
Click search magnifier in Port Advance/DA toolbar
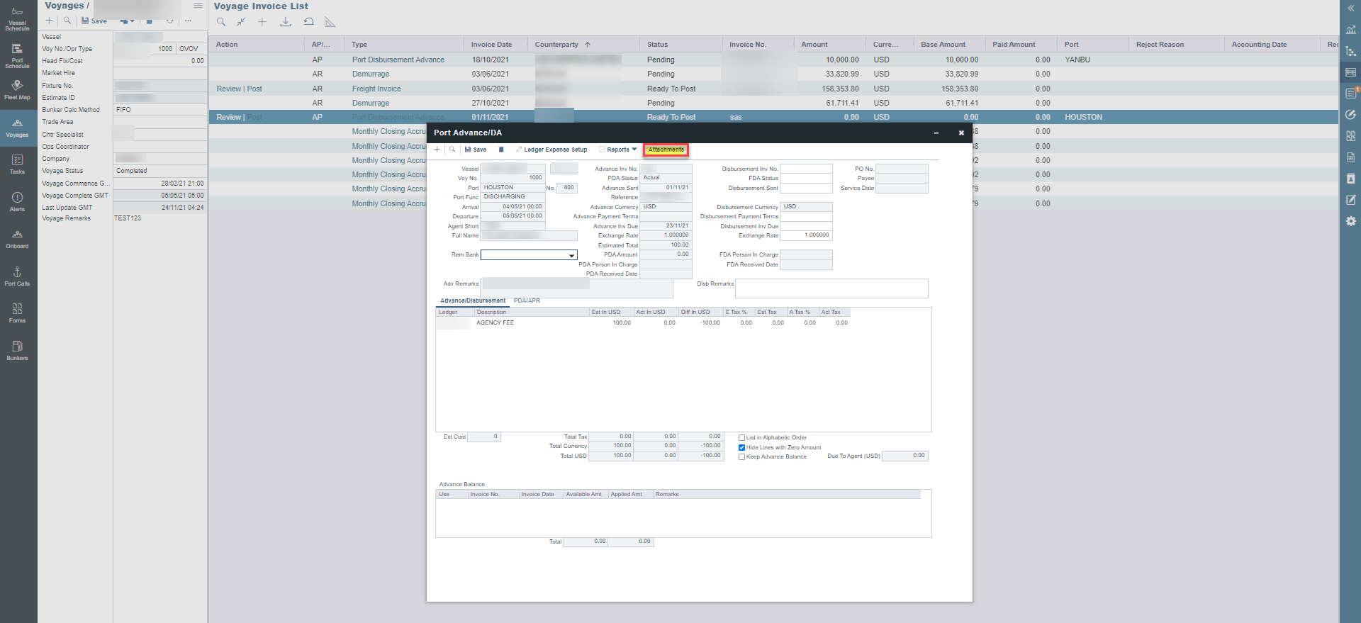coord(452,150)
